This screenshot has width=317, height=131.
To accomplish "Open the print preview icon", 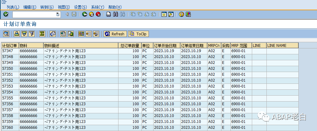I will pos(53,34).
